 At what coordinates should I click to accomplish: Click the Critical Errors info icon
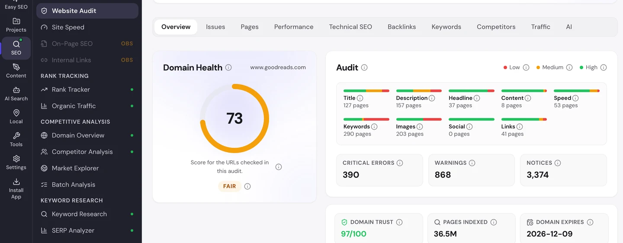(x=400, y=163)
